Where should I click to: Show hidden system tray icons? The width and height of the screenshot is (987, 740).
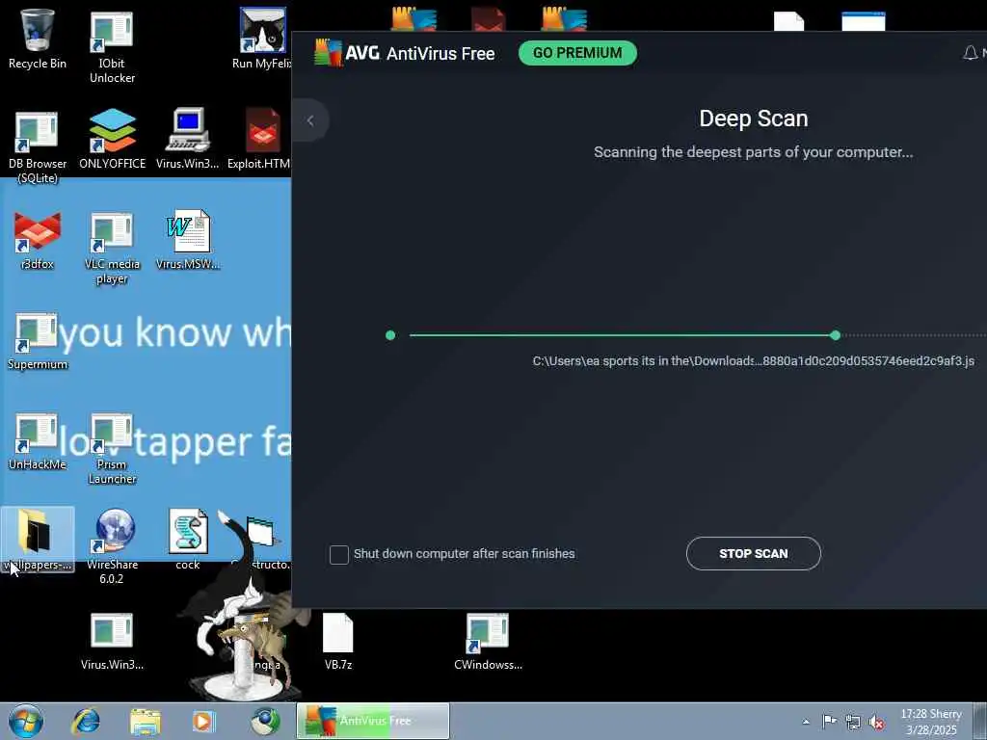[x=806, y=722]
